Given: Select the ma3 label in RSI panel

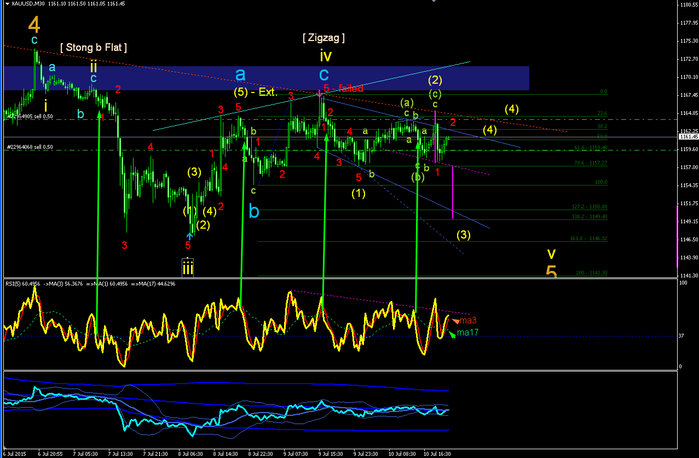Looking at the screenshot, I should [468, 321].
